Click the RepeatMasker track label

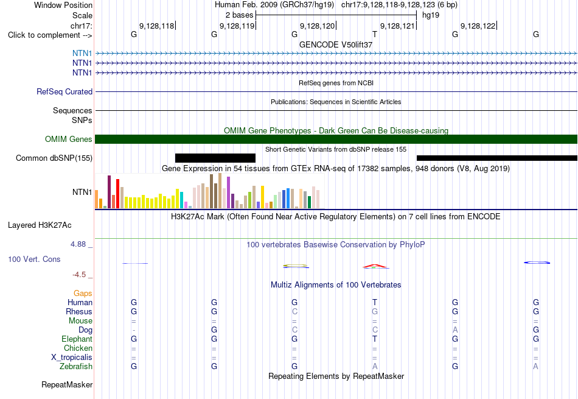[67, 384]
